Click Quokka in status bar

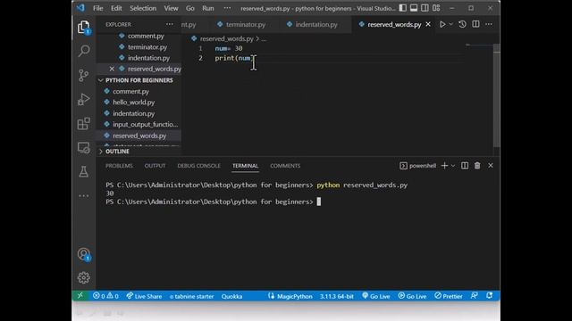231,296
